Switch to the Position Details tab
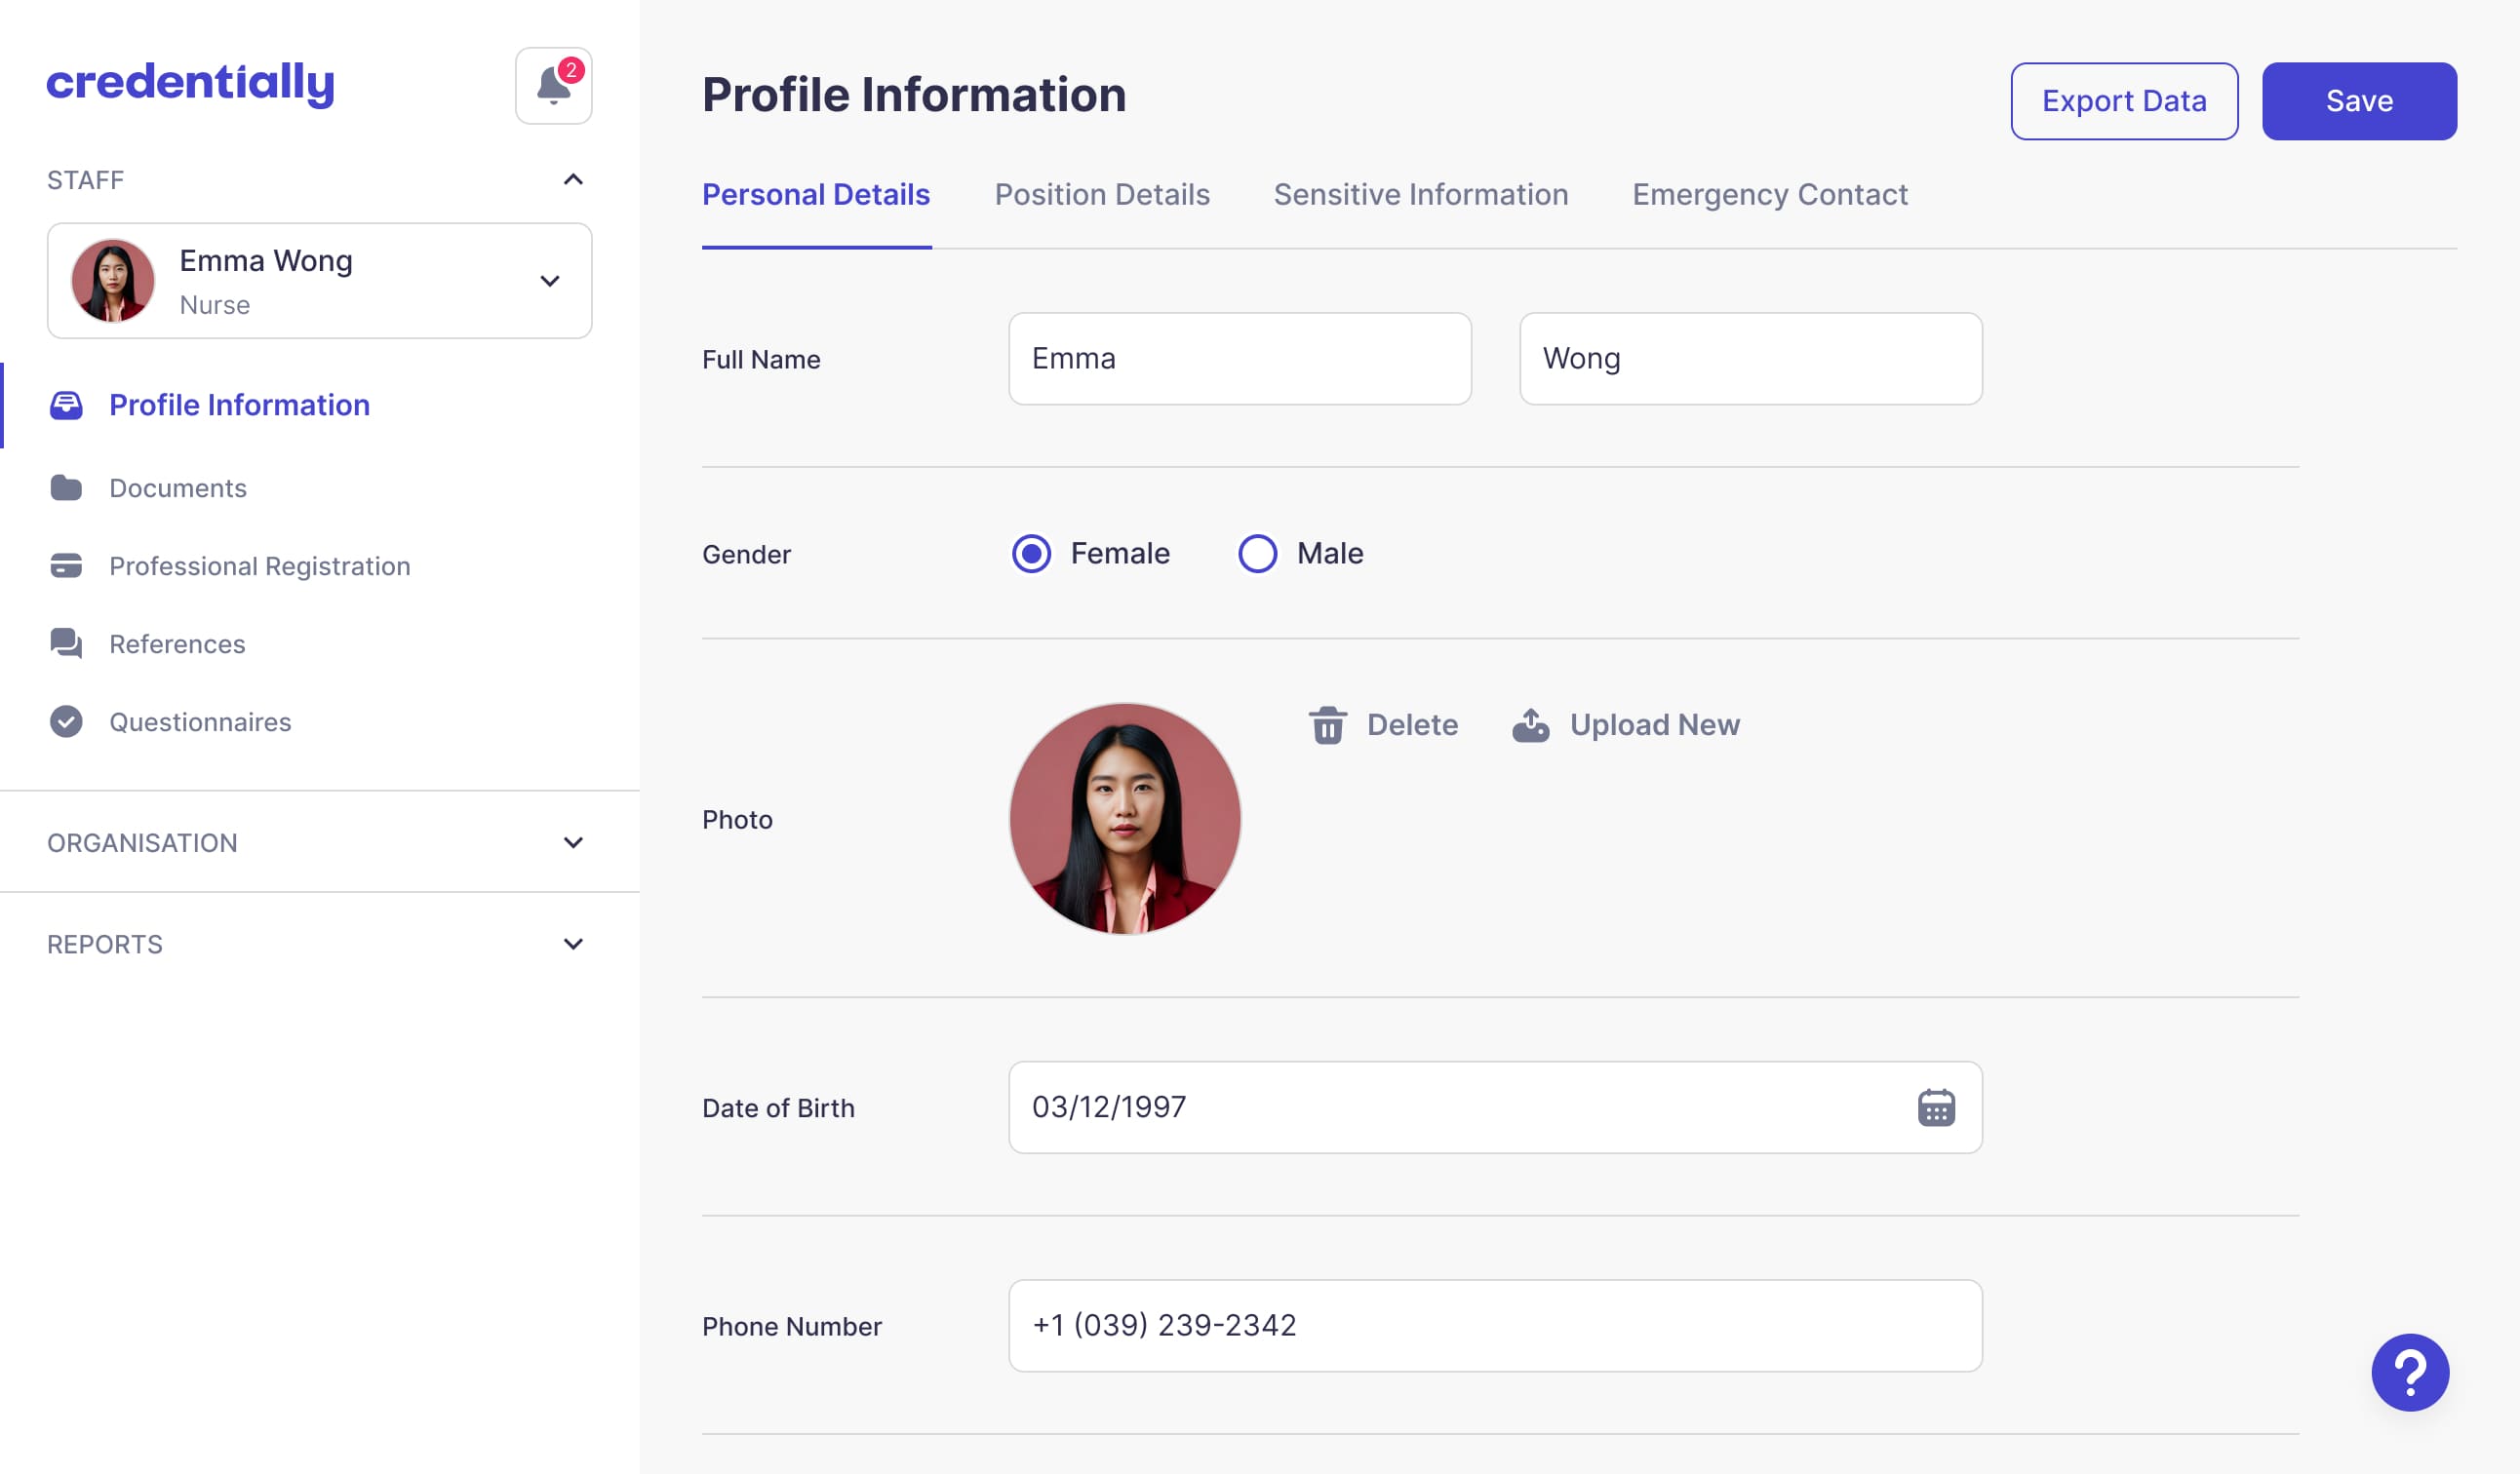The width and height of the screenshot is (2520, 1474). click(x=1101, y=195)
